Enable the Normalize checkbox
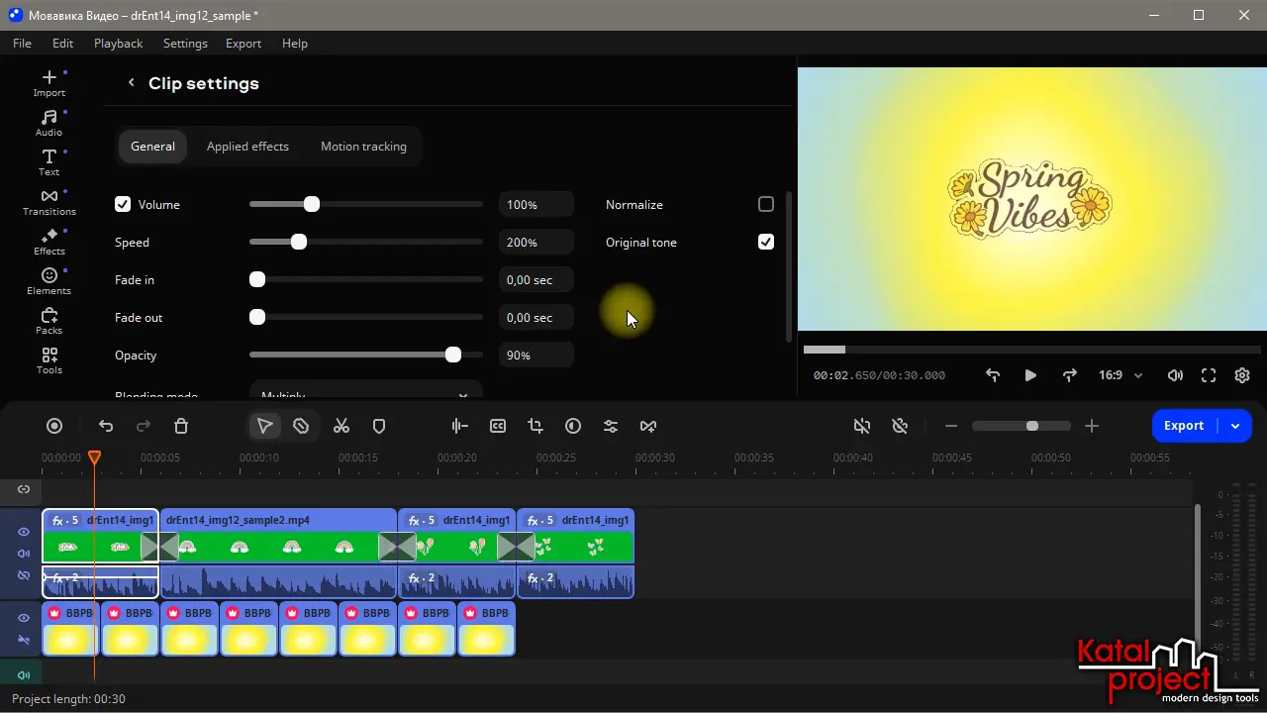Screen dimensions: 1267x713 766,204
